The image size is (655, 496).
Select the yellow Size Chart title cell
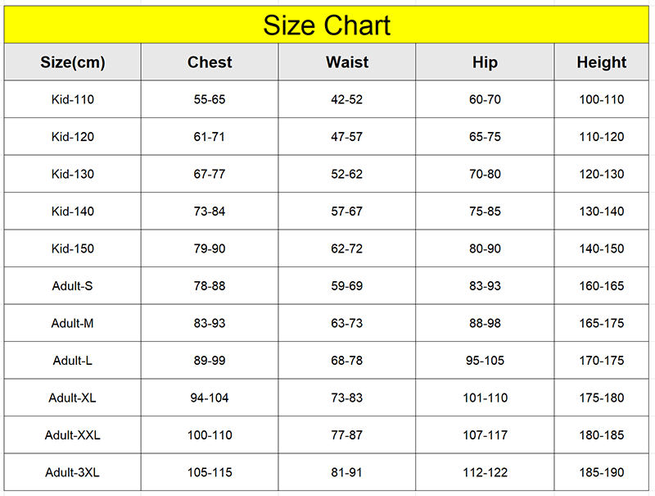point(326,25)
